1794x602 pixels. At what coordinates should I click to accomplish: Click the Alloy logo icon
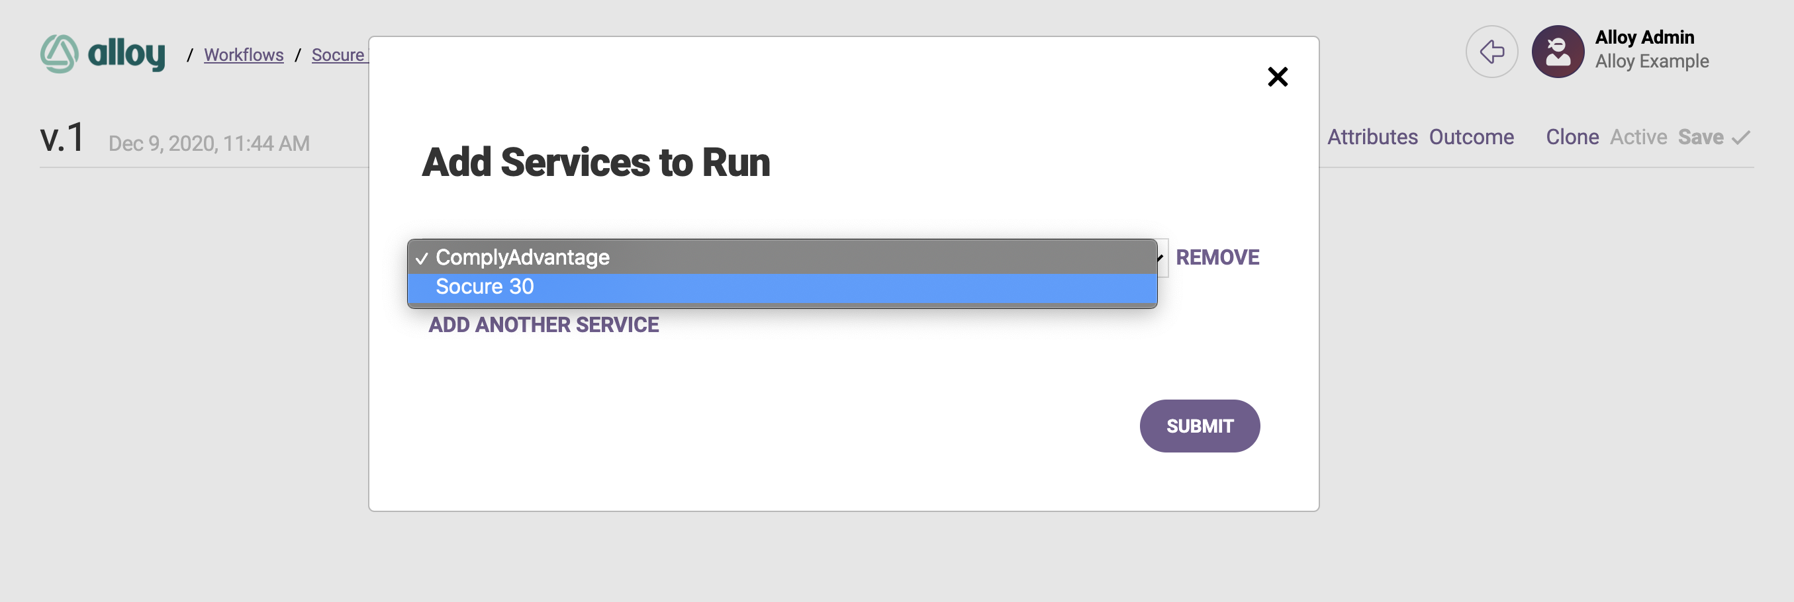coord(59,54)
